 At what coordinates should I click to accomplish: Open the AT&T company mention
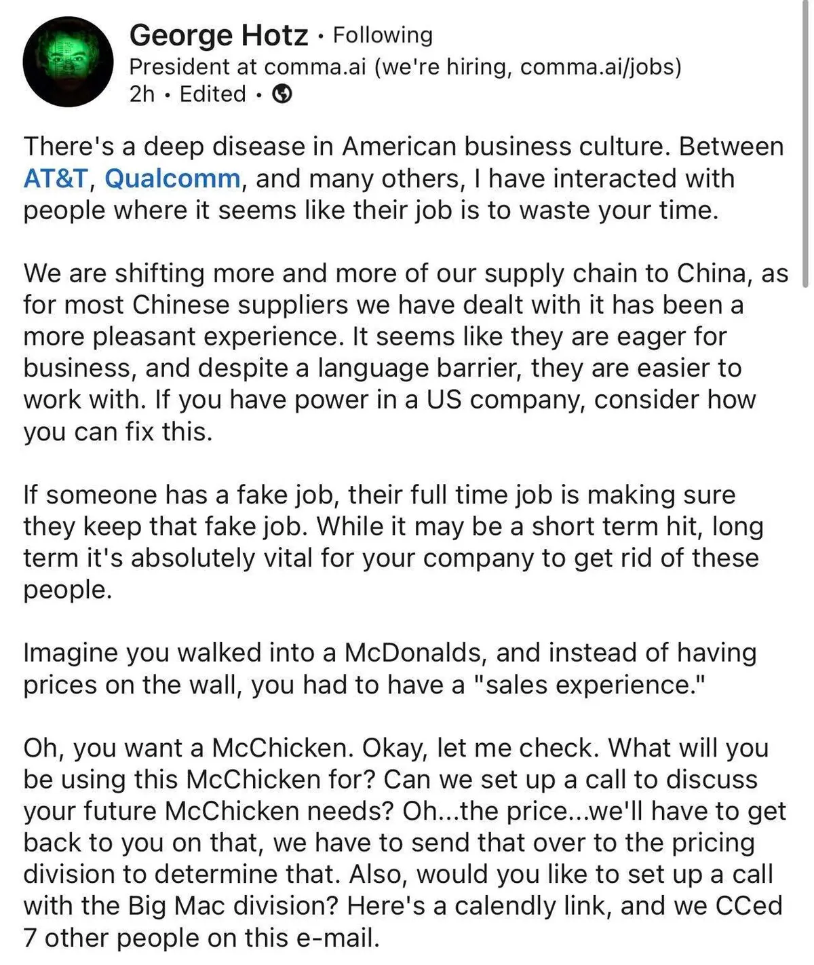pyautogui.click(x=56, y=178)
